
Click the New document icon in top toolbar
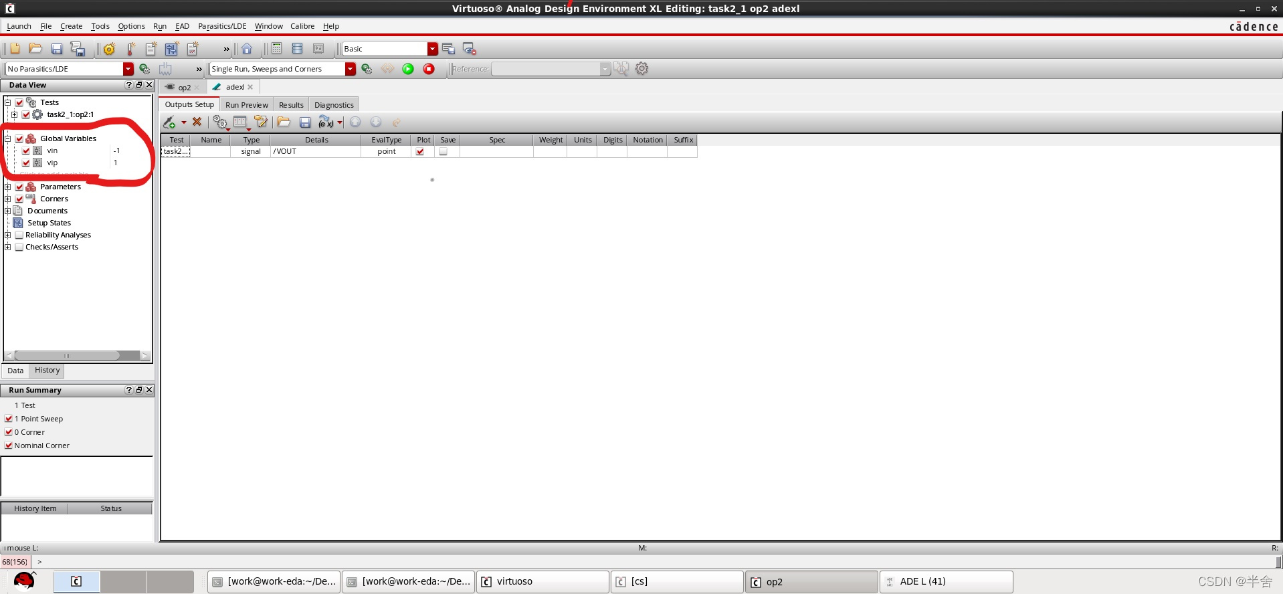pos(15,49)
